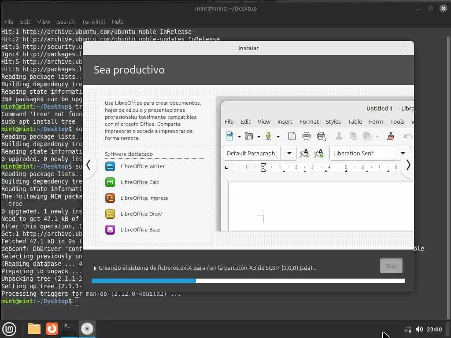451x338 pixels.
Task: Click the Print icon in Writer preview
Action: 307,136
